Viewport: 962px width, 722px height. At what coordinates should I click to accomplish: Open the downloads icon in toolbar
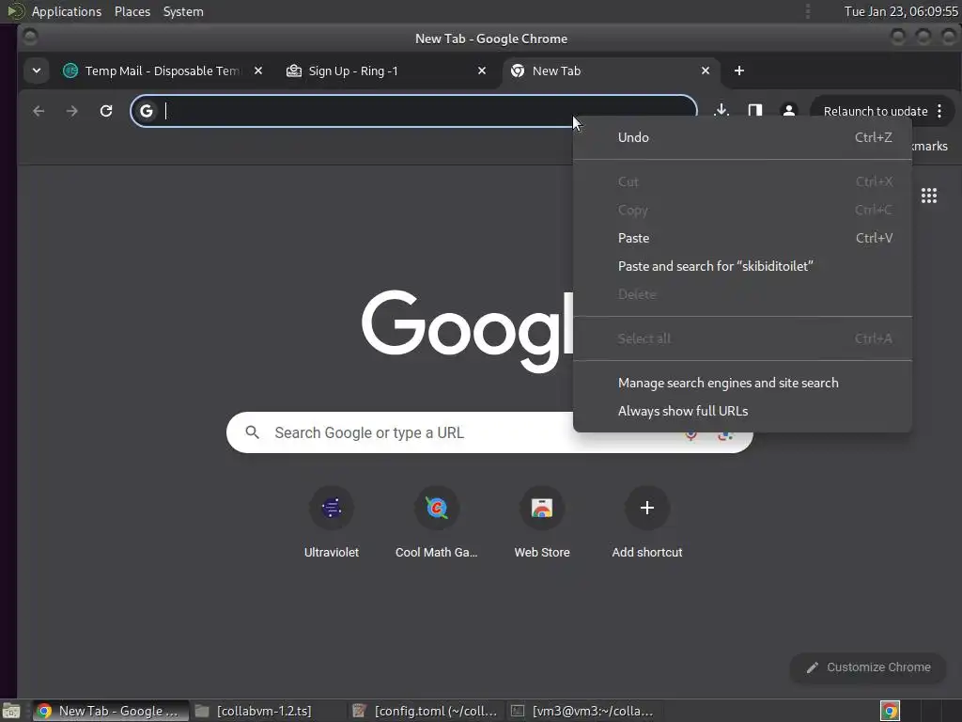(x=721, y=111)
